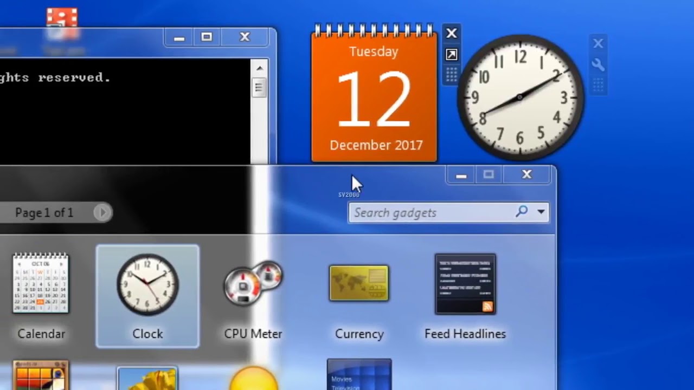The height and width of the screenshot is (390, 694).
Task: Click December 2017 on calendar gadget
Action: point(376,145)
